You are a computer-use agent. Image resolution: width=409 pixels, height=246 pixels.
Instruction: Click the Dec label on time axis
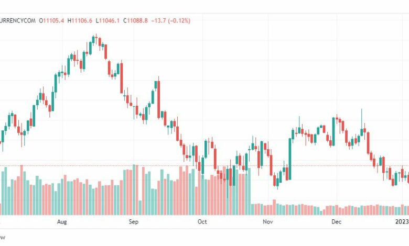click(336, 222)
